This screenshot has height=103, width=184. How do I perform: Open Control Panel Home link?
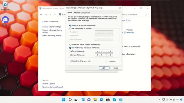(50, 22)
